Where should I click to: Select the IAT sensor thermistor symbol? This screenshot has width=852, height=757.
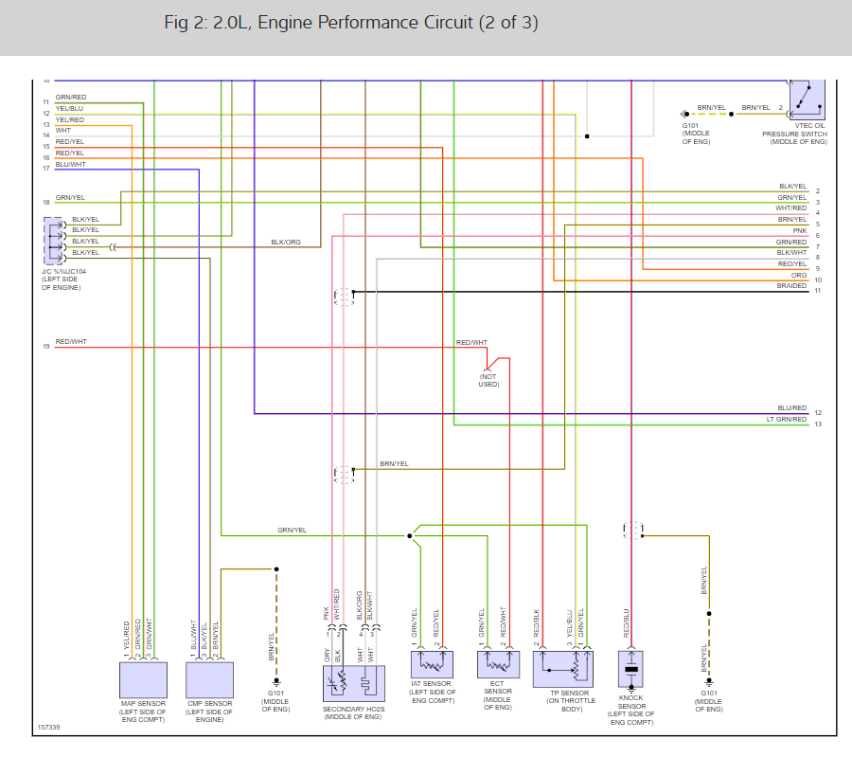point(432,664)
